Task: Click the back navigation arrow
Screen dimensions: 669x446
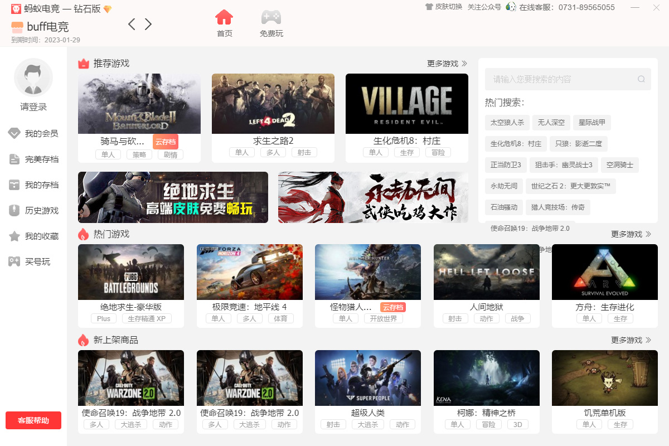Action: click(x=132, y=24)
